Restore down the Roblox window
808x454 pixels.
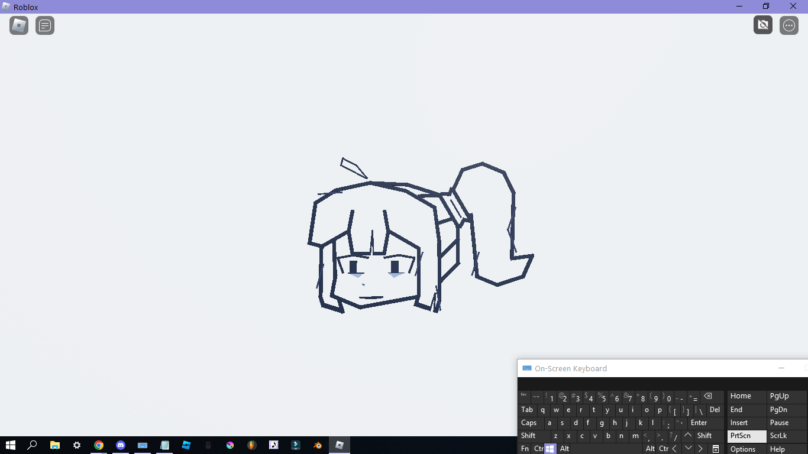[x=766, y=6]
